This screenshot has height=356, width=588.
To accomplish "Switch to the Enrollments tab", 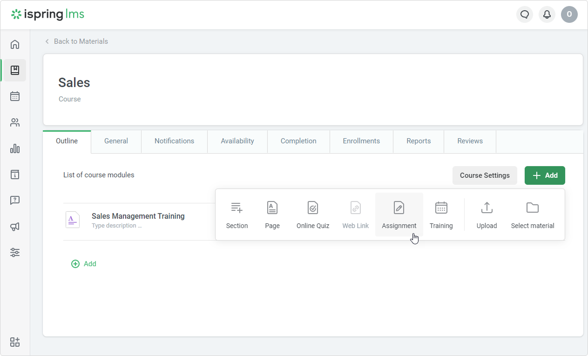I will [x=361, y=141].
